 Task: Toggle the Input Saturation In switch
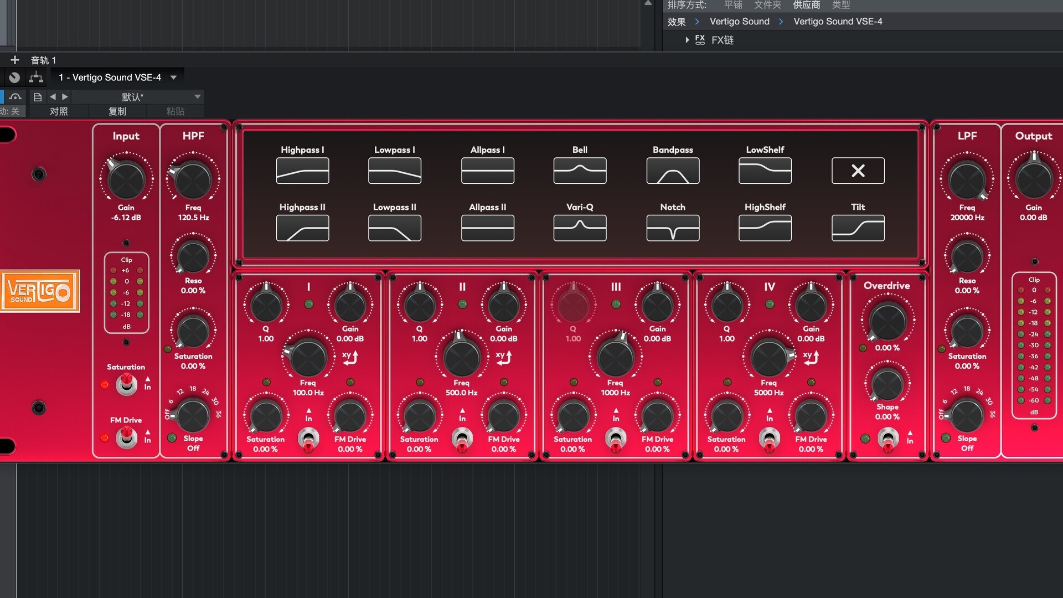coord(127,384)
